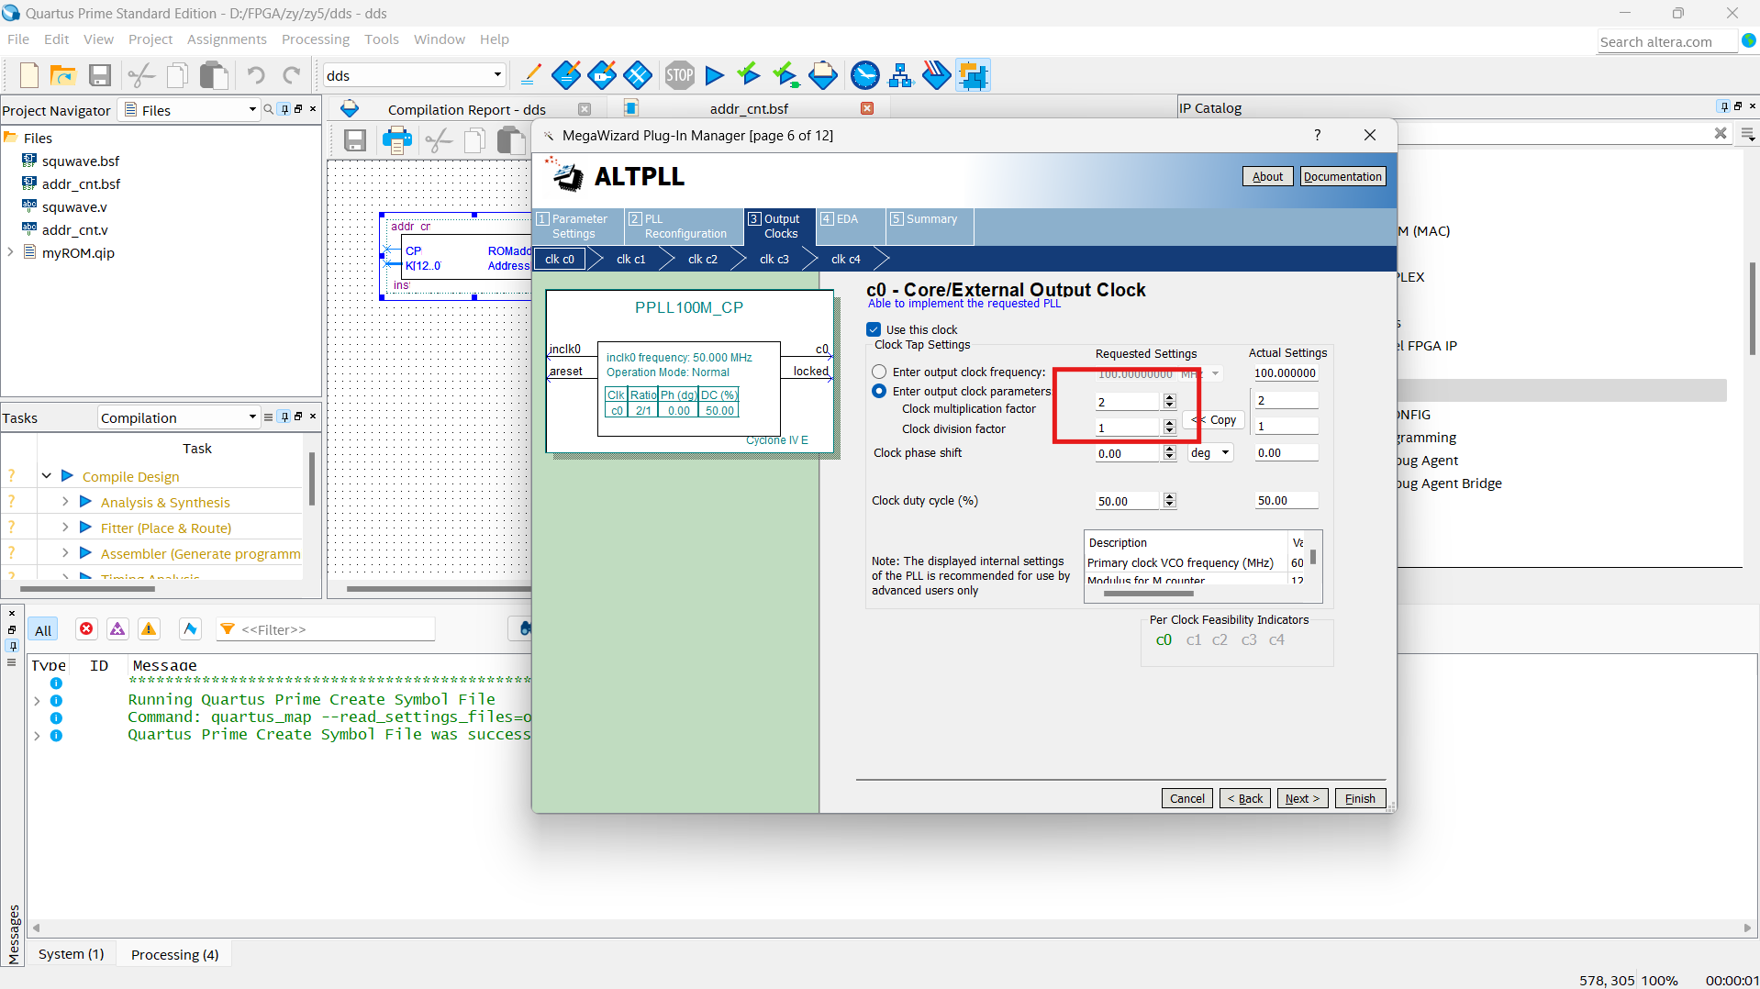Click the Print icon in editor toolbar
Image resolution: width=1760 pixels, height=989 pixels.
click(397, 140)
